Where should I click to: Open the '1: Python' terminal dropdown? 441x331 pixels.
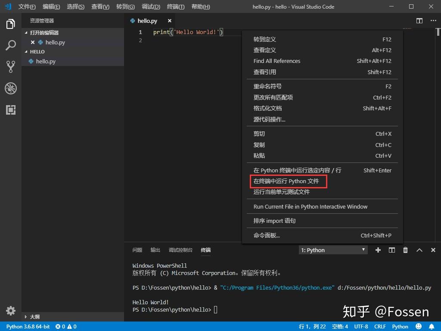click(x=332, y=250)
